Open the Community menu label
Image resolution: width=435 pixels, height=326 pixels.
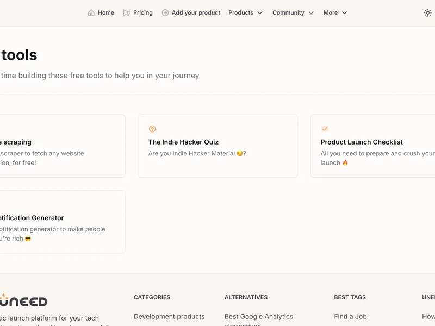[288, 12]
